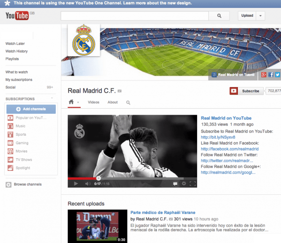Click the channel home icon tab
This screenshot has height=243, width=281.
click(71, 102)
